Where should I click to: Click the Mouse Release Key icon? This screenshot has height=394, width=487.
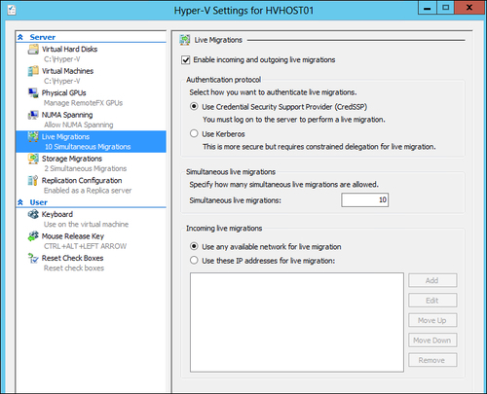pos(33,236)
